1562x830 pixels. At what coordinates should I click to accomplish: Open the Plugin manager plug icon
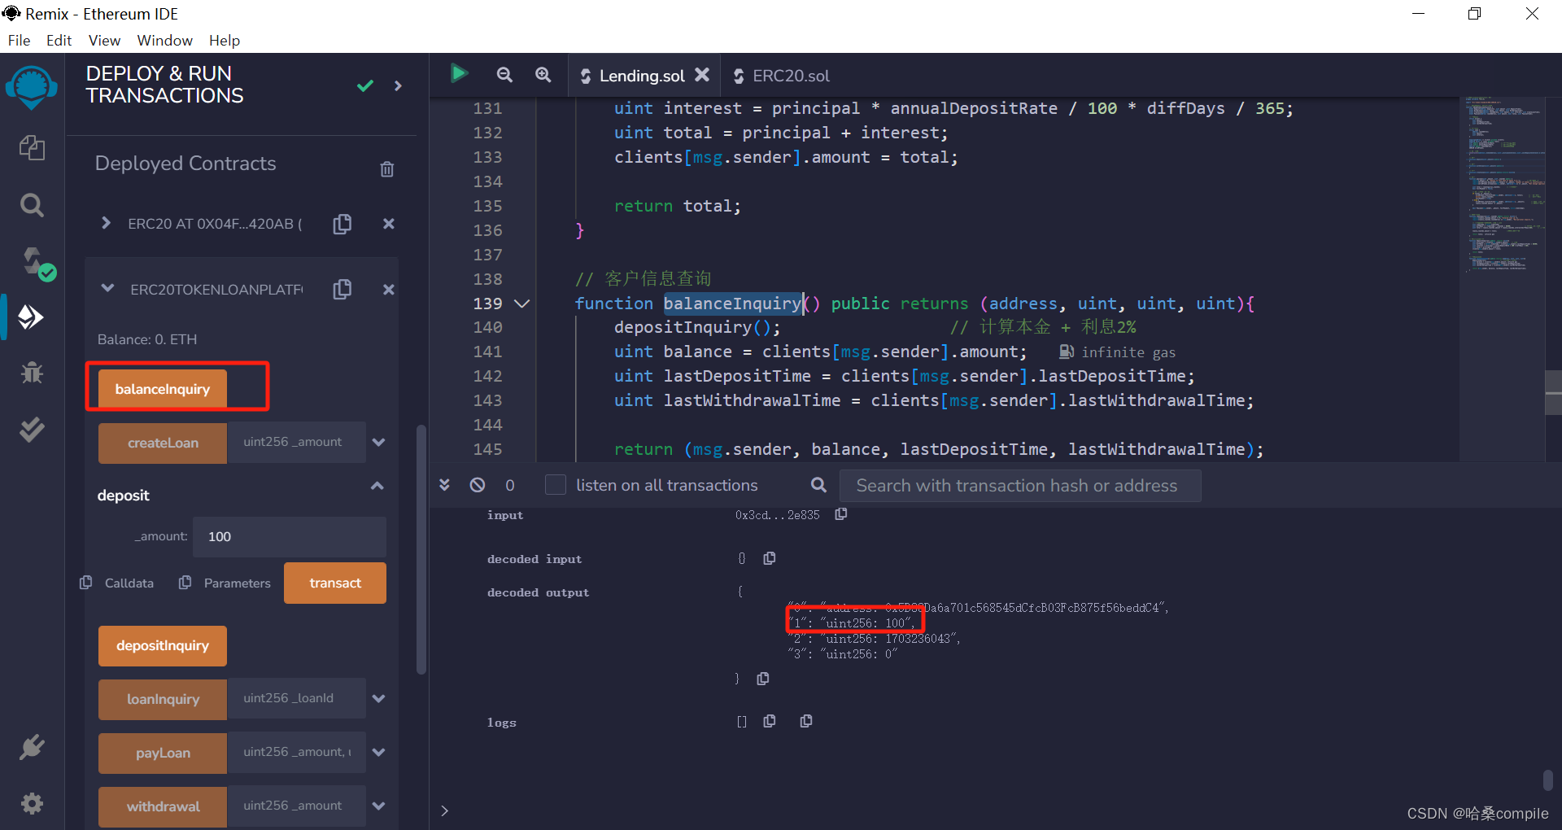32,747
